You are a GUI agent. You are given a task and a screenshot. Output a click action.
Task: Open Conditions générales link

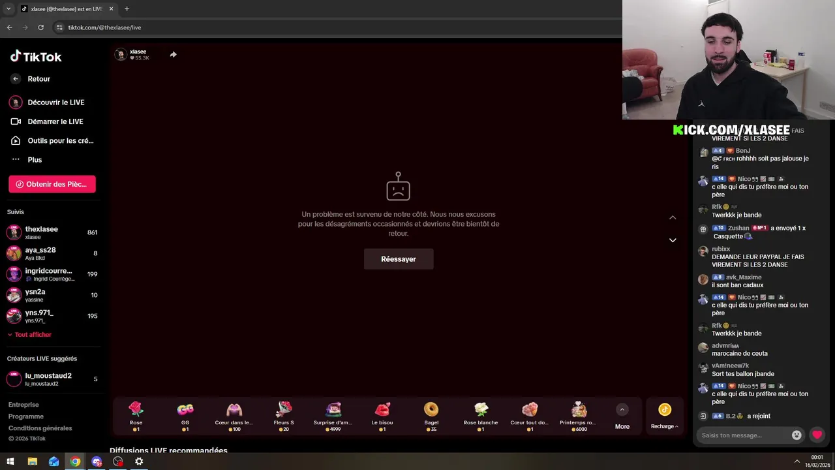tap(40, 428)
